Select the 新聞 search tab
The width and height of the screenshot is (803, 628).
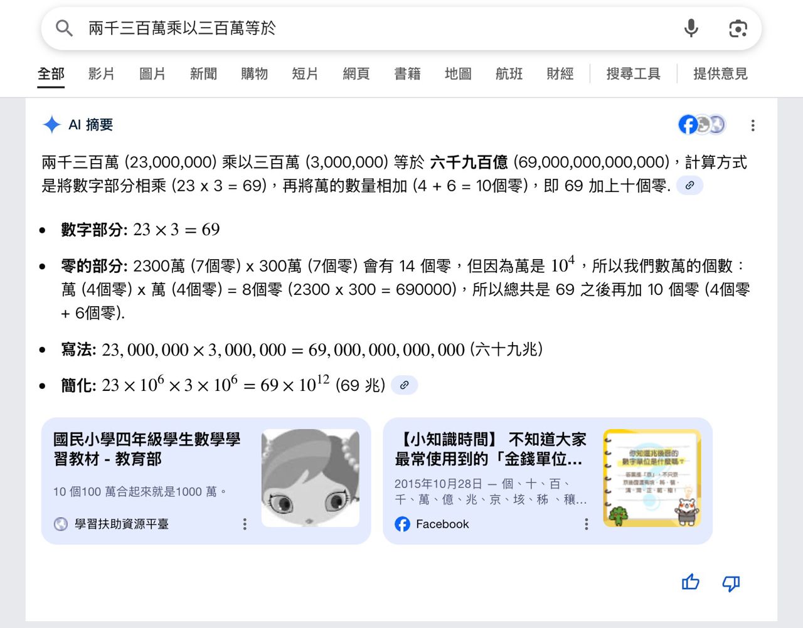click(x=203, y=74)
